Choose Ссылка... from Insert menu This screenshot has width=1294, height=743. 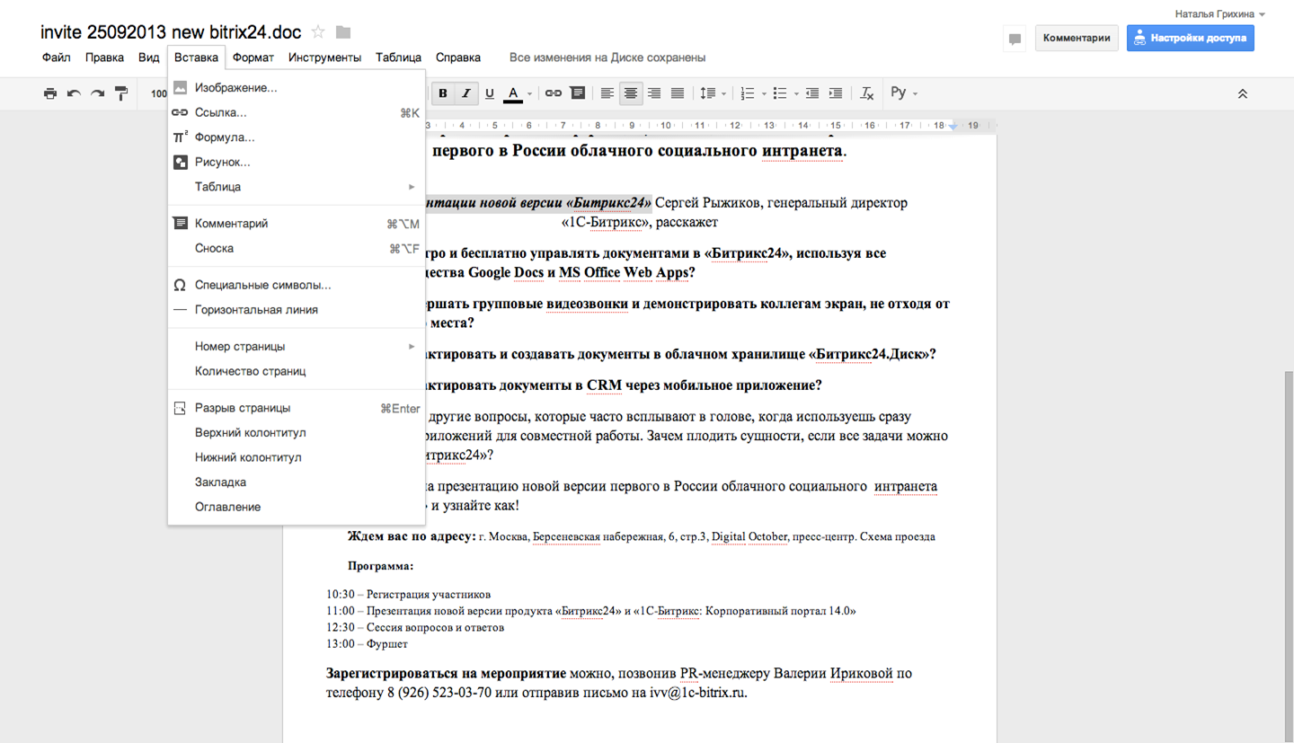[297, 113]
